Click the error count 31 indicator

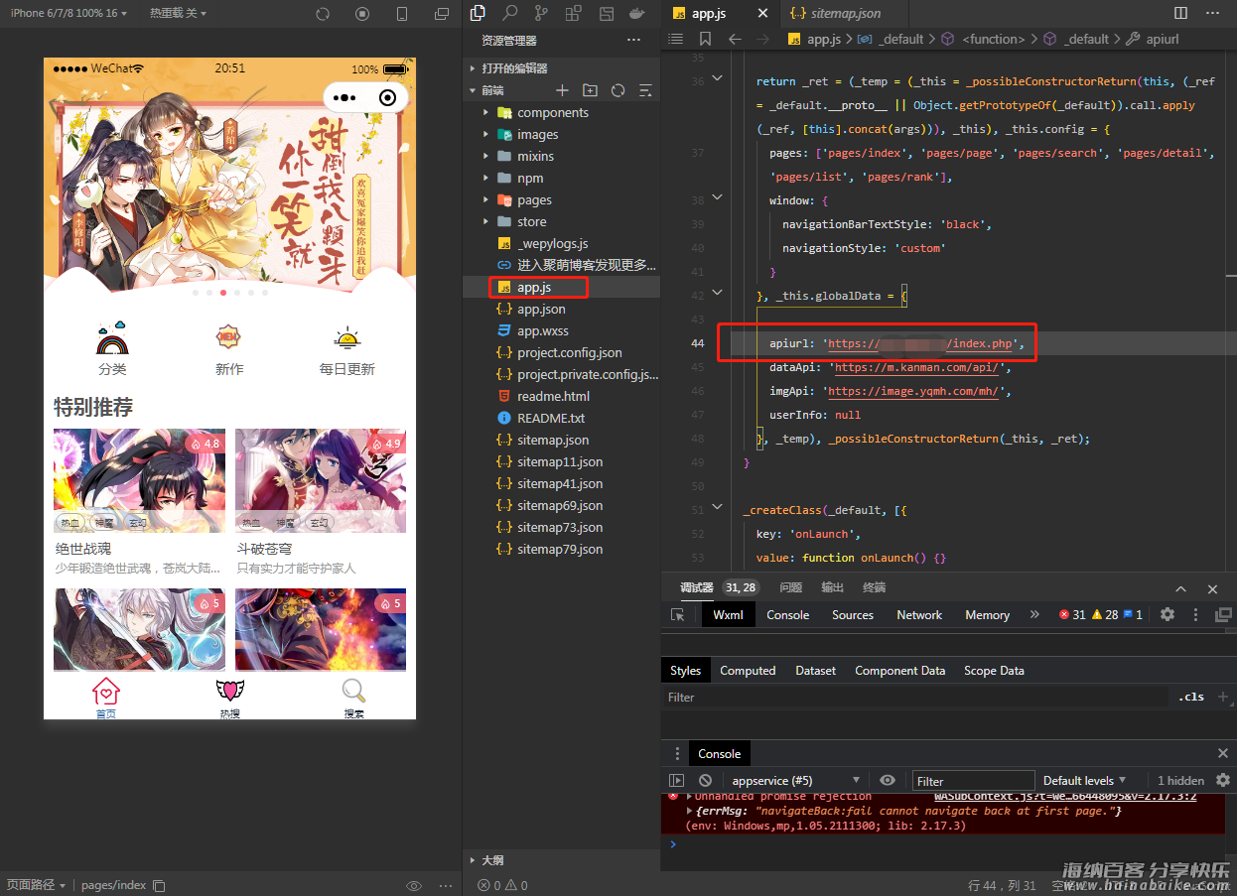1071,615
